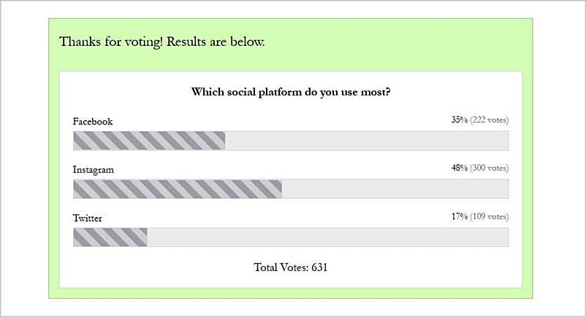Select the Instagram option label
The image size is (586, 317).
point(94,170)
